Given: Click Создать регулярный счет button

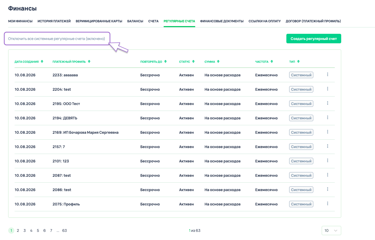Looking at the screenshot, I should click(x=314, y=39).
